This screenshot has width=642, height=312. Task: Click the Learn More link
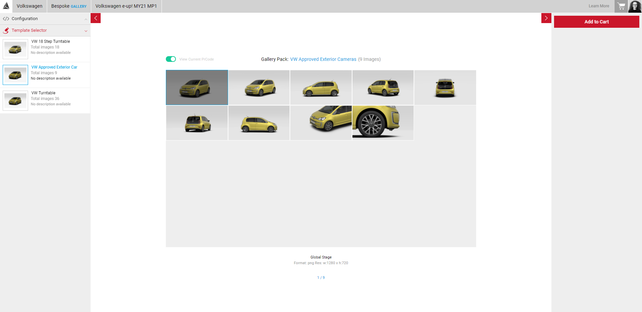click(x=599, y=6)
